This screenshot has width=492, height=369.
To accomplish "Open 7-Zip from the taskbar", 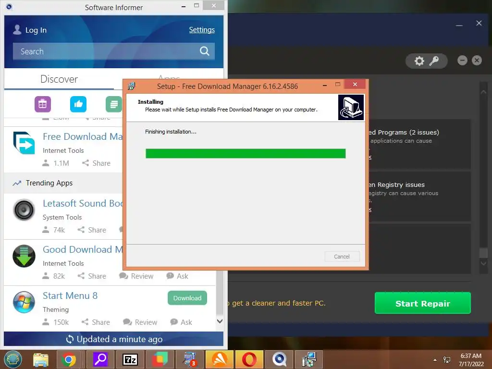I will pos(130,359).
